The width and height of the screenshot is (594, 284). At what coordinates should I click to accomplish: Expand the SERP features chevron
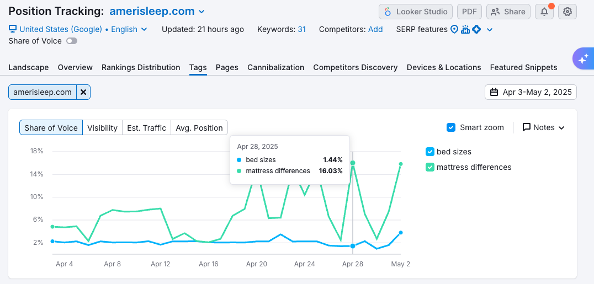pyautogui.click(x=490, y=29)
